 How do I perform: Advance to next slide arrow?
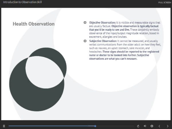(x=167, y=126)
